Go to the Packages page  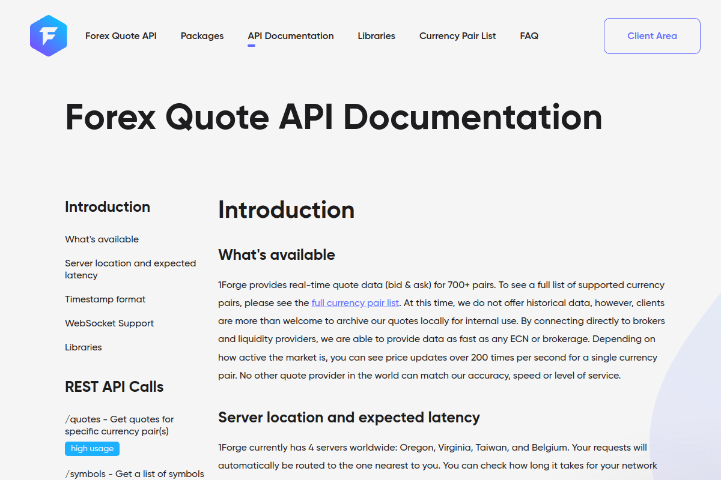(x=202, y=36)
